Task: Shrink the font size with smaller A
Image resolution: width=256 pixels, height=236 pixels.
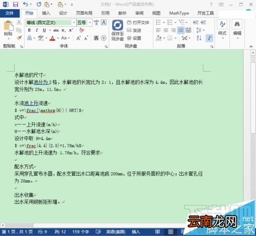Action: coord(86,38)
